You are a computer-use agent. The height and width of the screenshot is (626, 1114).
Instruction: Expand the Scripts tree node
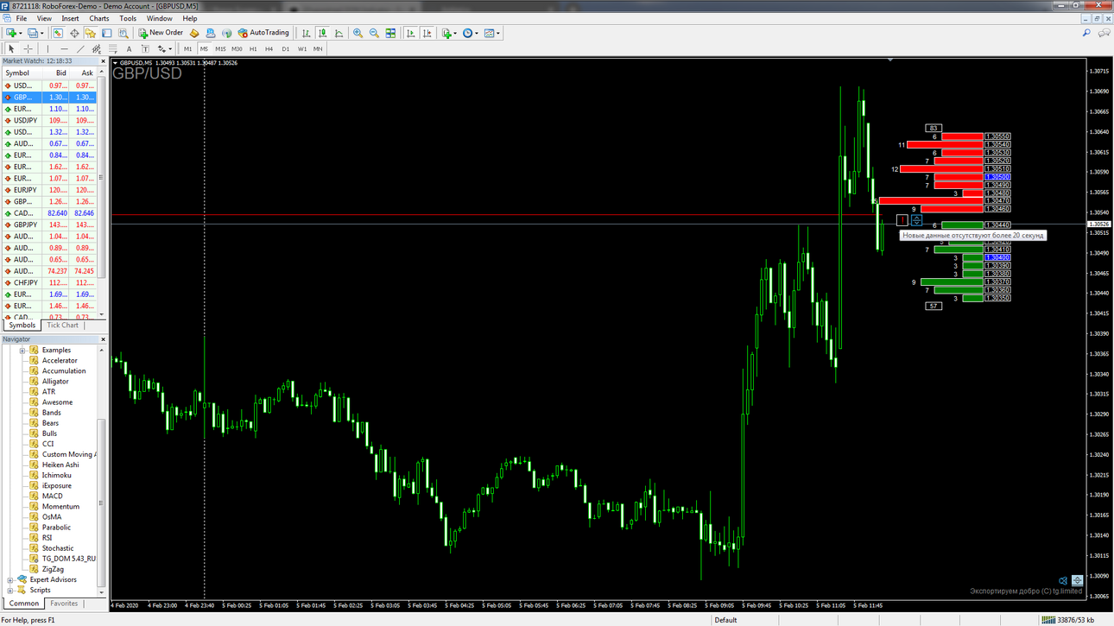(10, 591)
